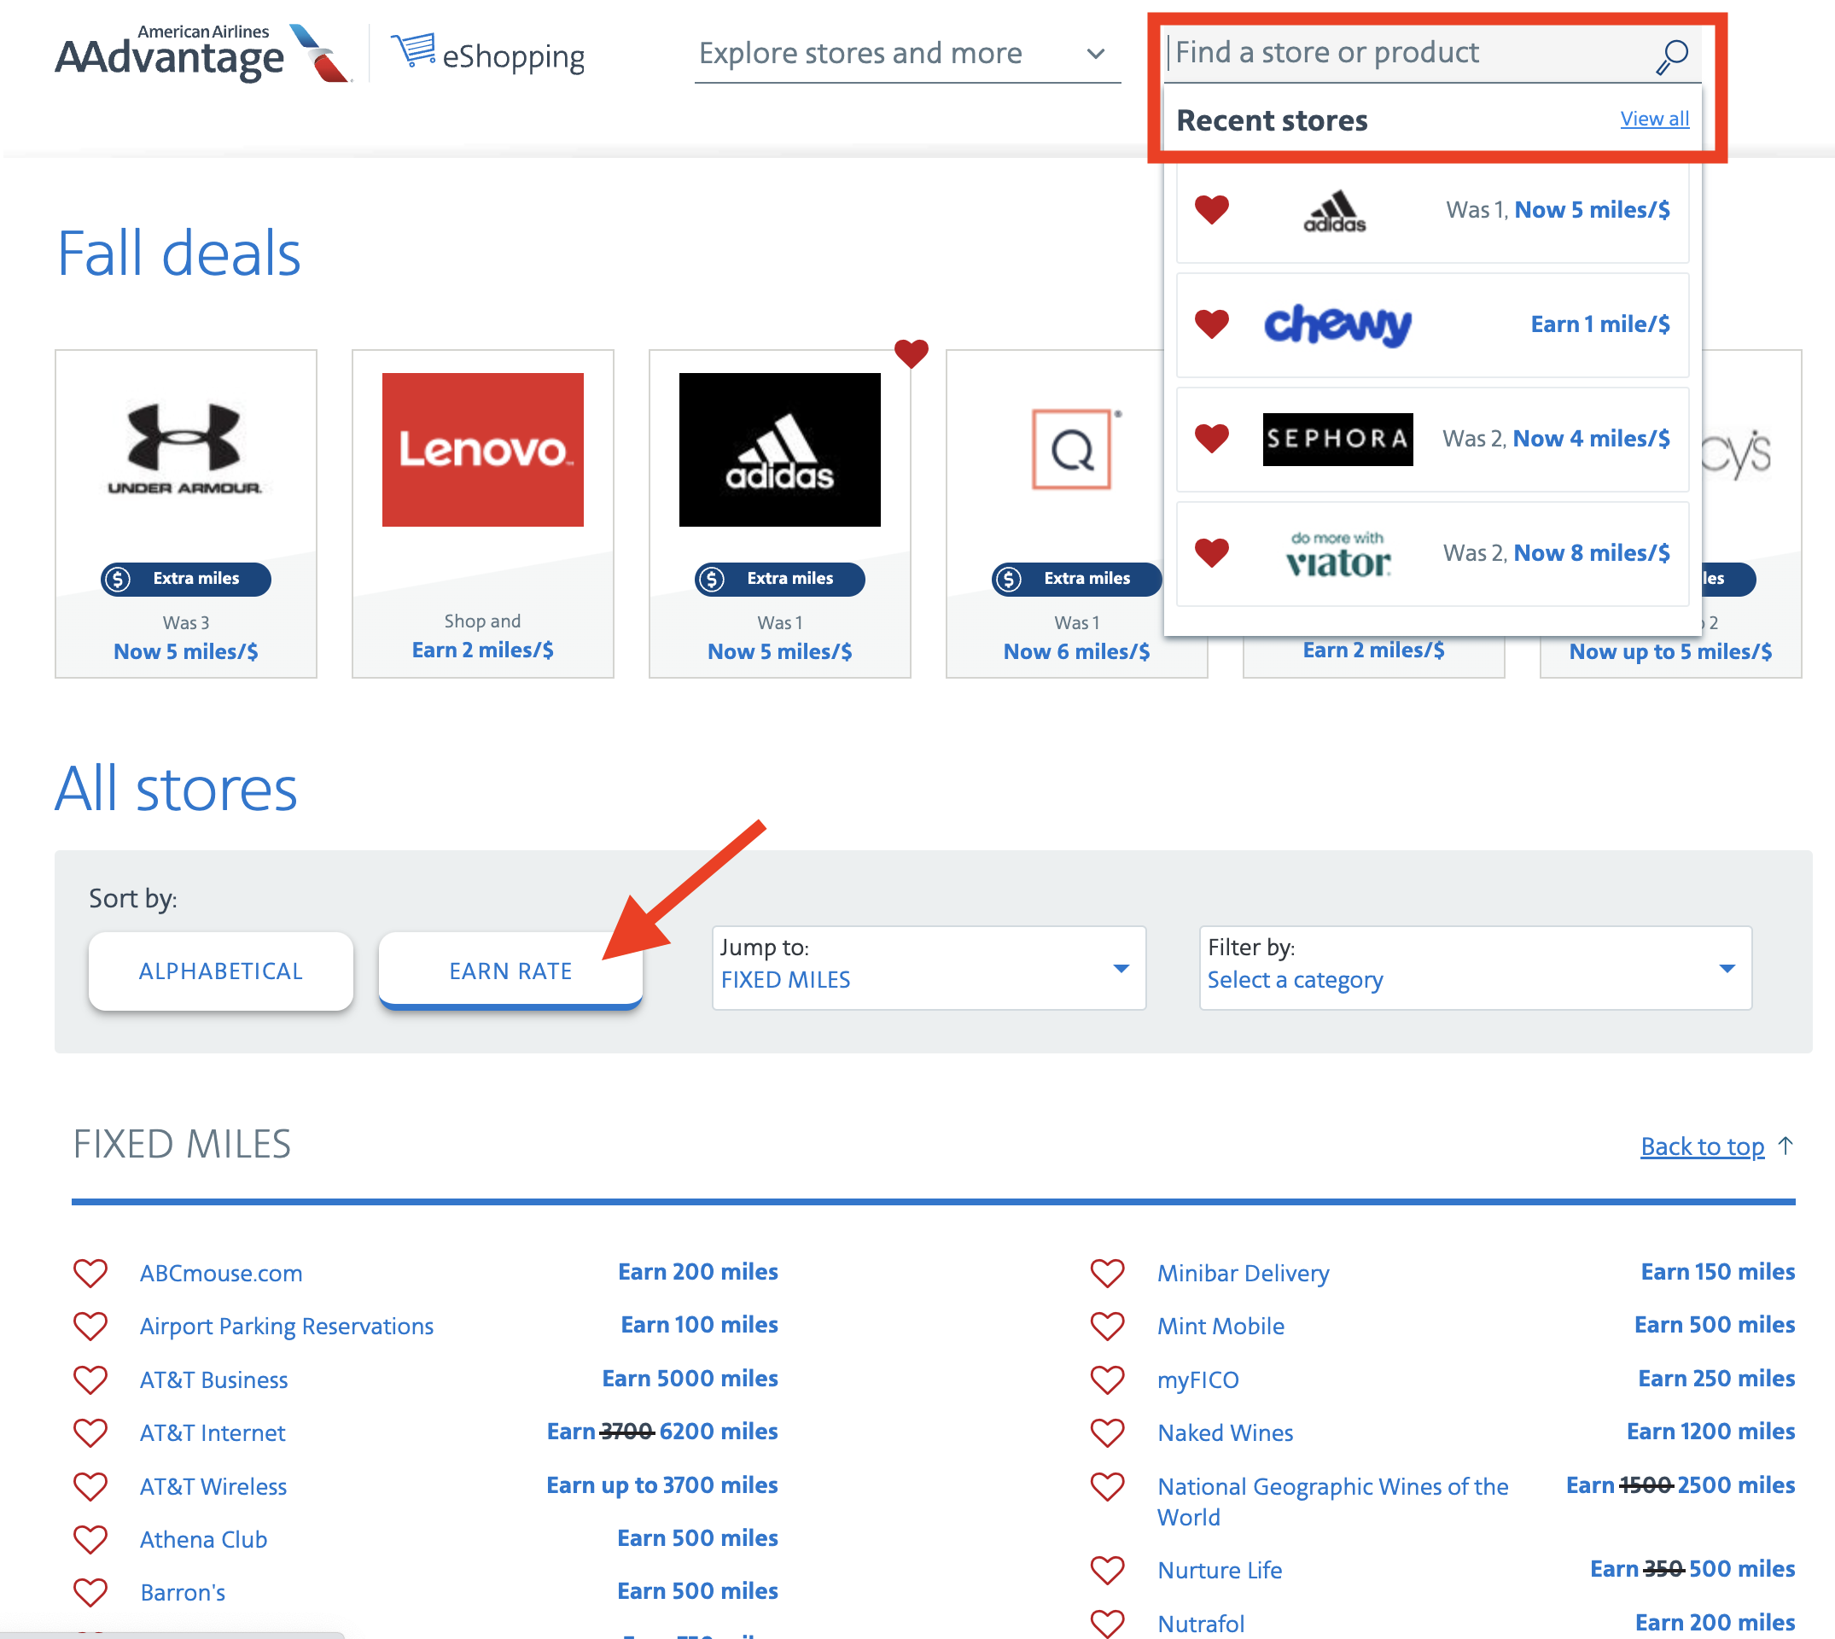Click the Back to top link
This screenshot has width=1835, height=1639.
point(1702,1146)
